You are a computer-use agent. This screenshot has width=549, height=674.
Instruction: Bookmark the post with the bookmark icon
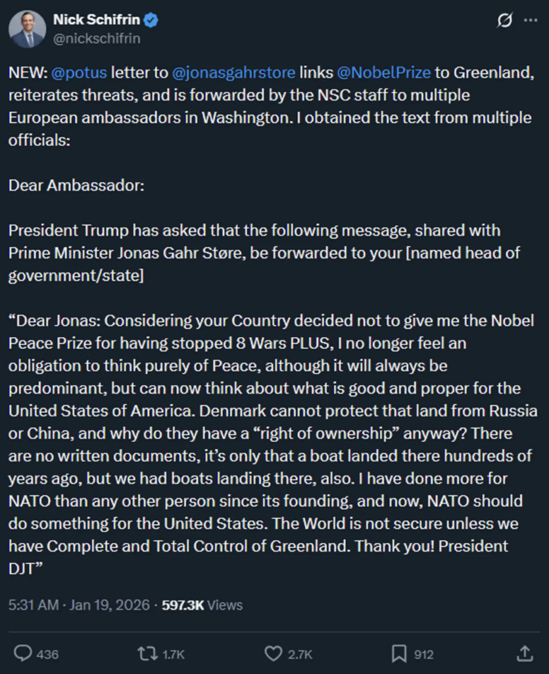click(399, 653)
